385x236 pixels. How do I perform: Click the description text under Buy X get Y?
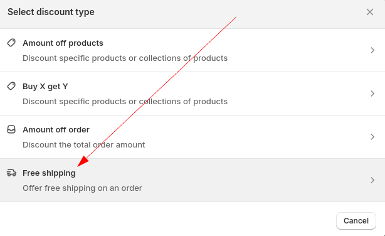pos(125,102)
